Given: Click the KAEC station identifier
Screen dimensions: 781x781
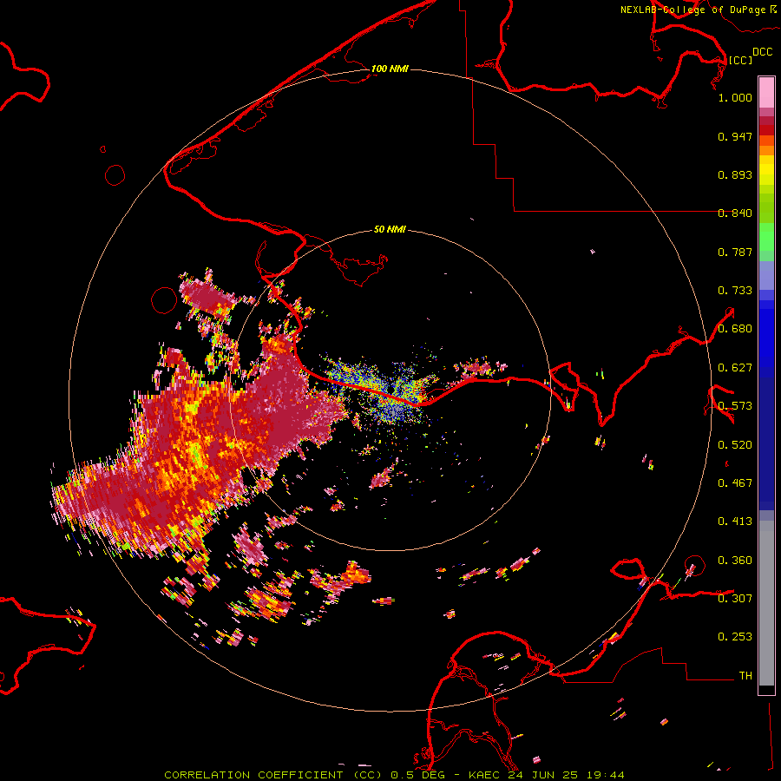Looking at the screenshot, I should point(484,775).
